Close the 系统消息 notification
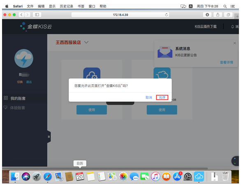241x185 pixels. click(x=234, y=43)
